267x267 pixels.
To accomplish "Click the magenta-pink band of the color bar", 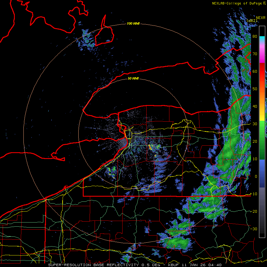I will [262, 53].
